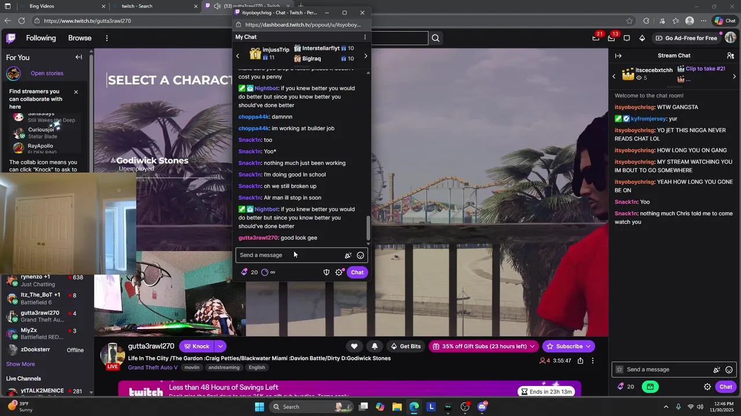Click star icon in Stream Chat input
The image size is (741, 416).
(619, 370)
